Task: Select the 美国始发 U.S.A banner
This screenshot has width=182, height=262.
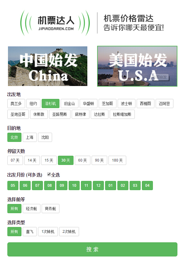Action: point(137,66)
